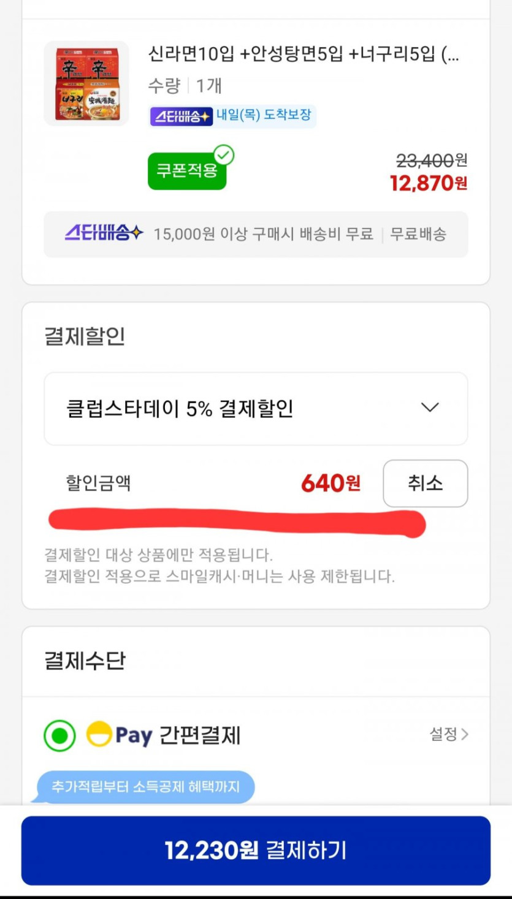Tap the red 640원 discount amount
512x899 pixels.
click(331, 484)
